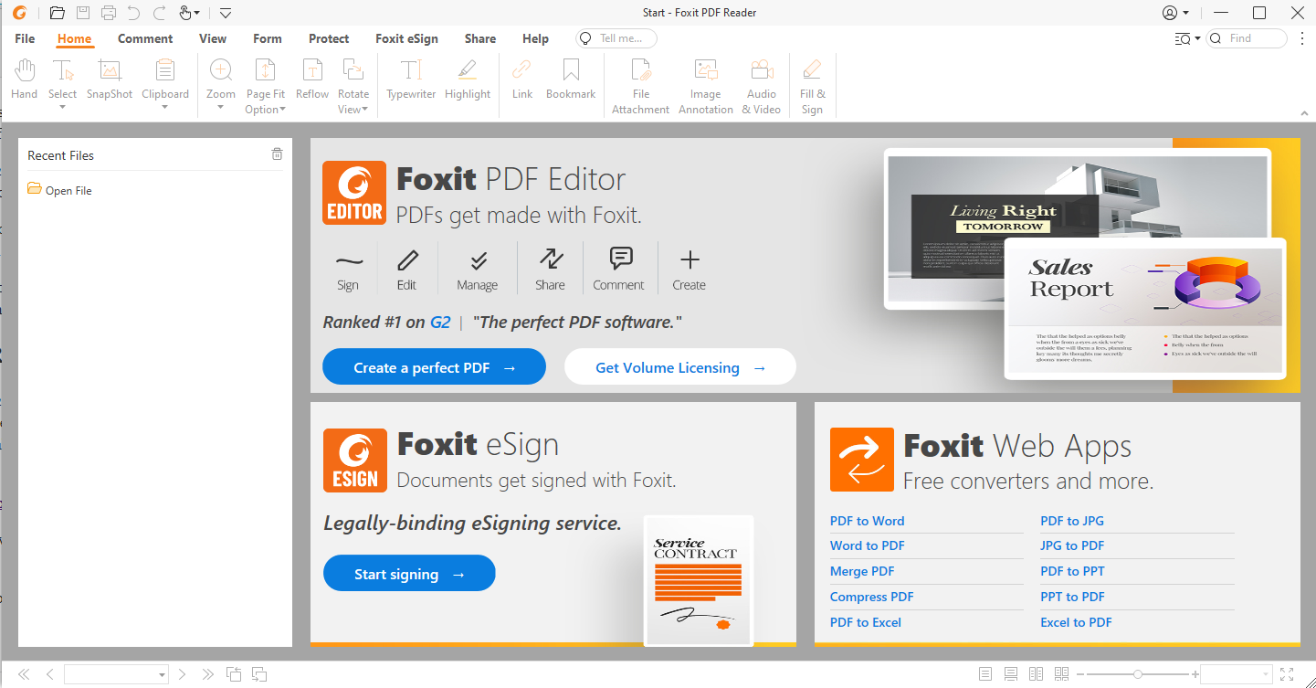The image size is (1316, 688).
Task: Collapse the ribbon using the chevron arrow
Action: 1304,112
